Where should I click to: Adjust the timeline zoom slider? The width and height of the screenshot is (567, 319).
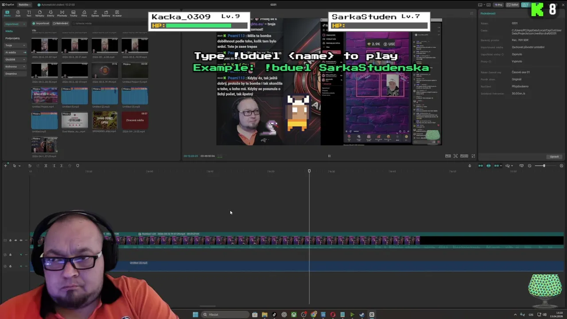pyautogui.click(x=544, y=166)
